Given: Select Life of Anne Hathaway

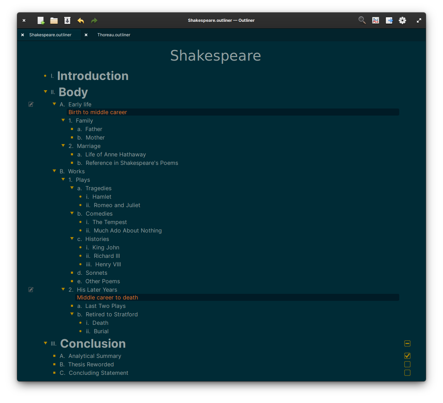Looking at the screenshot, I should tap(116, 155).
